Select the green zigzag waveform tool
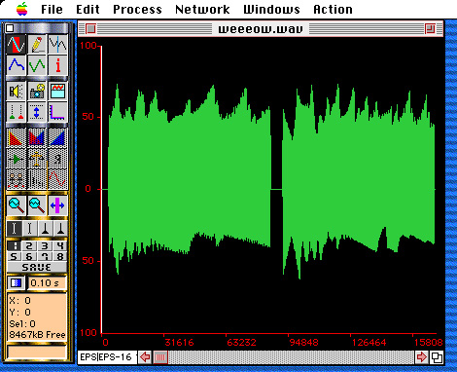The image size is (457, 372). click(x=37, y=65)
